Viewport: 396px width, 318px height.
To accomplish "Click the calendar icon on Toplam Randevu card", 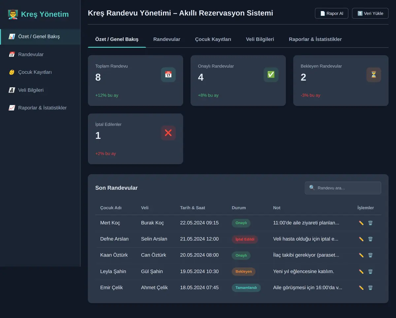I will [168, 75].
